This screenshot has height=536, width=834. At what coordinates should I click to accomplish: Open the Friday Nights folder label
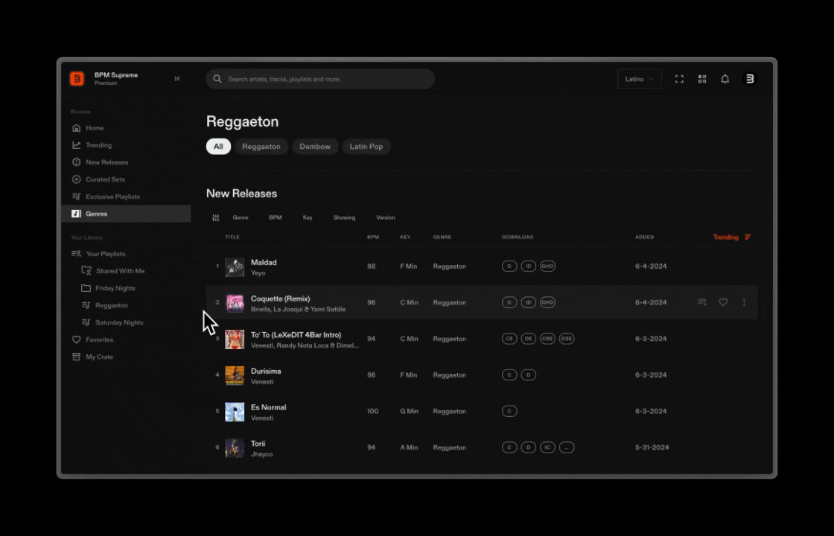coord(115,288)
